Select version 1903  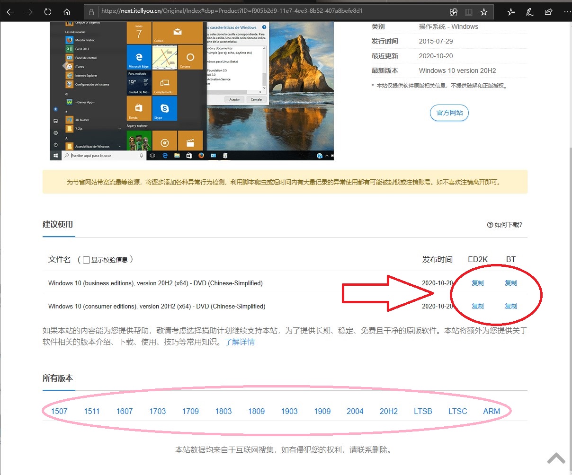[289, 411]
